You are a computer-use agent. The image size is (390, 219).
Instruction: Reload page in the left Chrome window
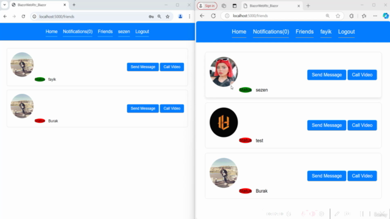[23, 16]
